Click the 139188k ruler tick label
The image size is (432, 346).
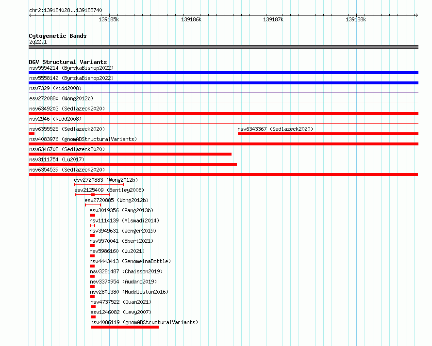[356, 19]
